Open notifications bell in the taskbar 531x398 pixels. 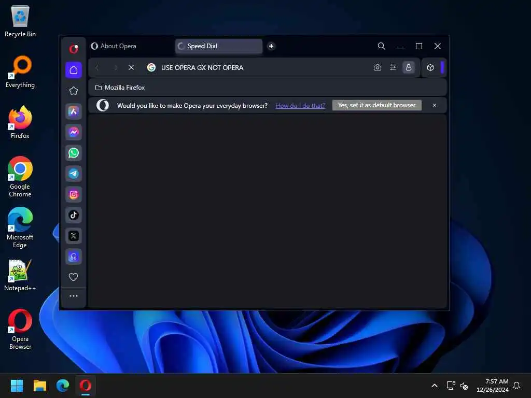pos(516,386)
